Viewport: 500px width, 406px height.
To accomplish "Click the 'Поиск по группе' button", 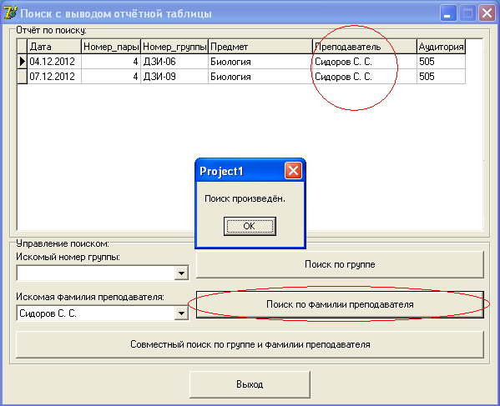I will click(340, 264).
